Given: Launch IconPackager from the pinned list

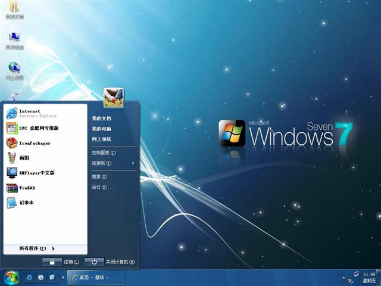Looking at the screenshot, I should coord(34,143).
